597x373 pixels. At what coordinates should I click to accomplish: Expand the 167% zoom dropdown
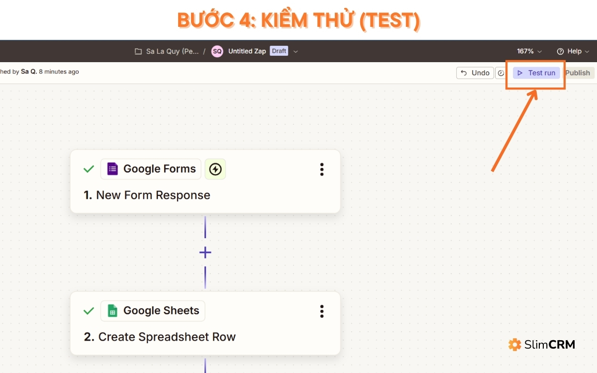[x=529, y=51]
